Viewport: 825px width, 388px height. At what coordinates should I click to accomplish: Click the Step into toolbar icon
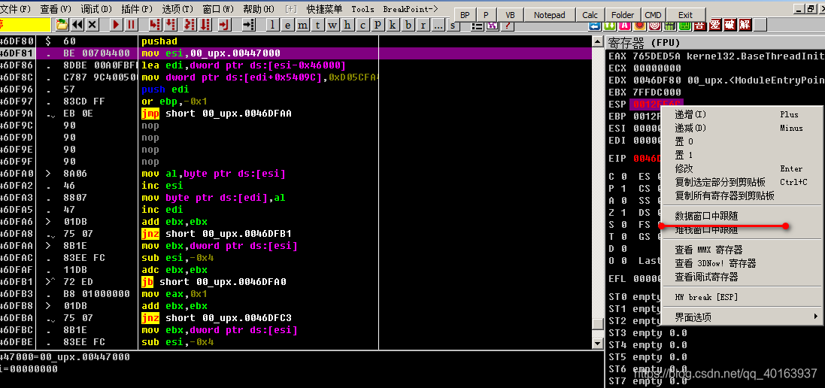(155, 25)
